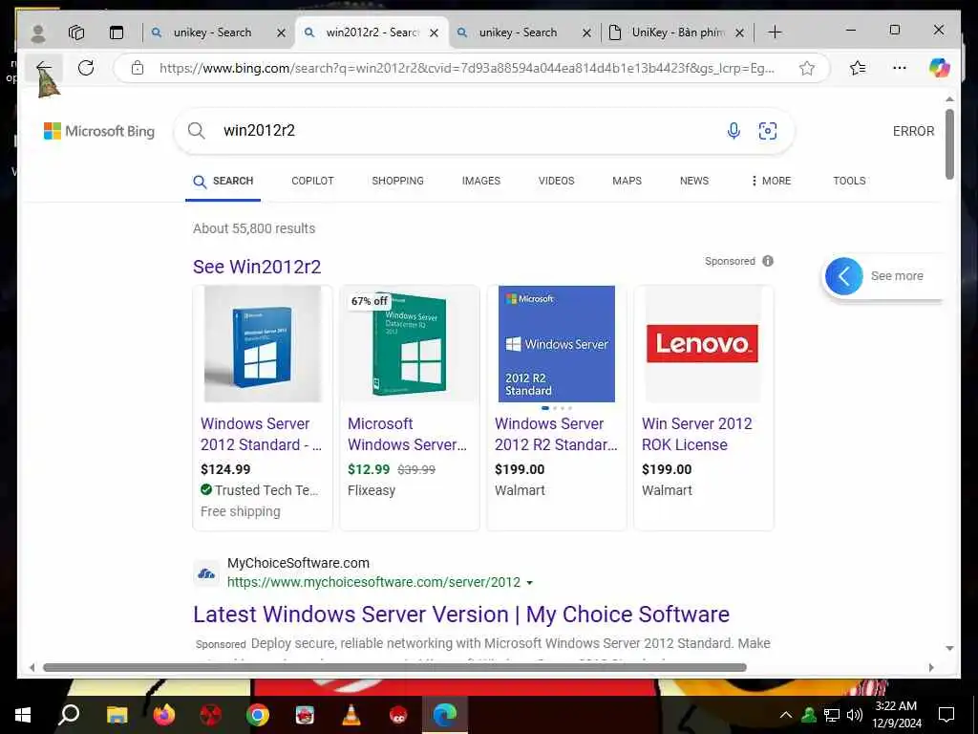Open taskbar Search
This screenshot has height=734, width=978.
(69, 715)
